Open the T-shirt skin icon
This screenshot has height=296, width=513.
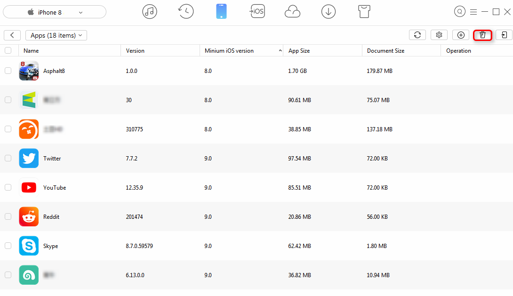(364, 11)
